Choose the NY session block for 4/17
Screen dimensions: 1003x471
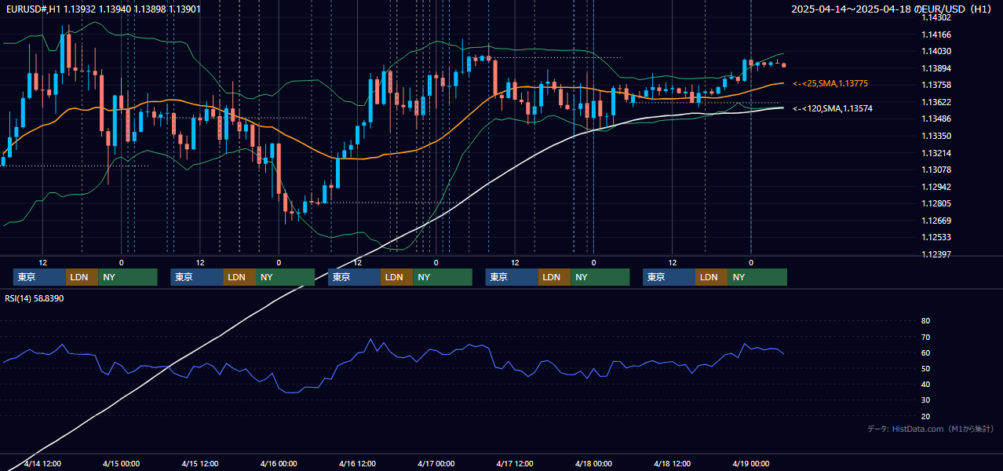[x=600, y=277]
